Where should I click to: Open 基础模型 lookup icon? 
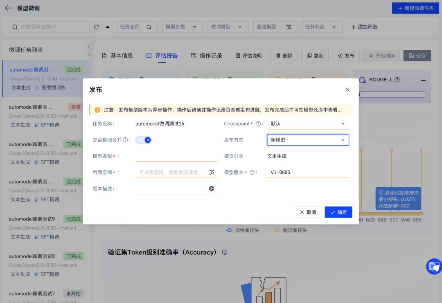289,27
